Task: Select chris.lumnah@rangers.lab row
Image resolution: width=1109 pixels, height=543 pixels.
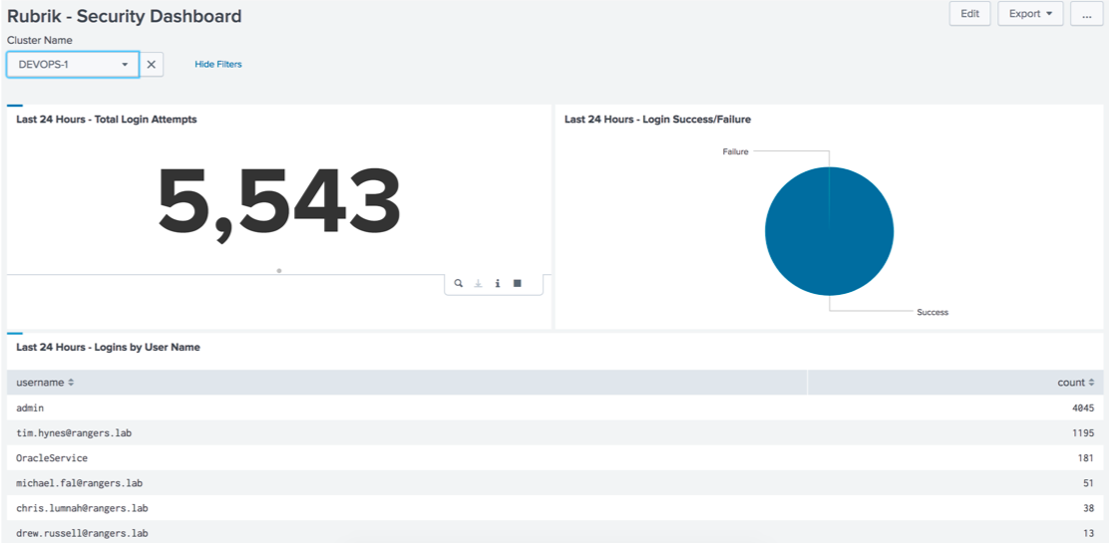Action: pos(554,508)
